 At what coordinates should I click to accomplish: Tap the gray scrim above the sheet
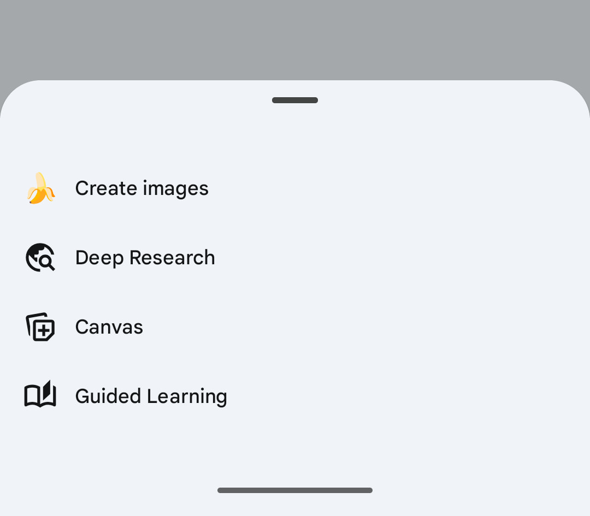pyautogui.click(x=164, y=33)
